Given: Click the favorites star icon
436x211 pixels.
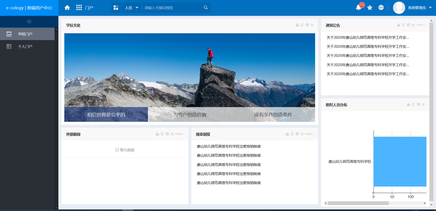Looking at the screenshot, I should coord(370,8).
